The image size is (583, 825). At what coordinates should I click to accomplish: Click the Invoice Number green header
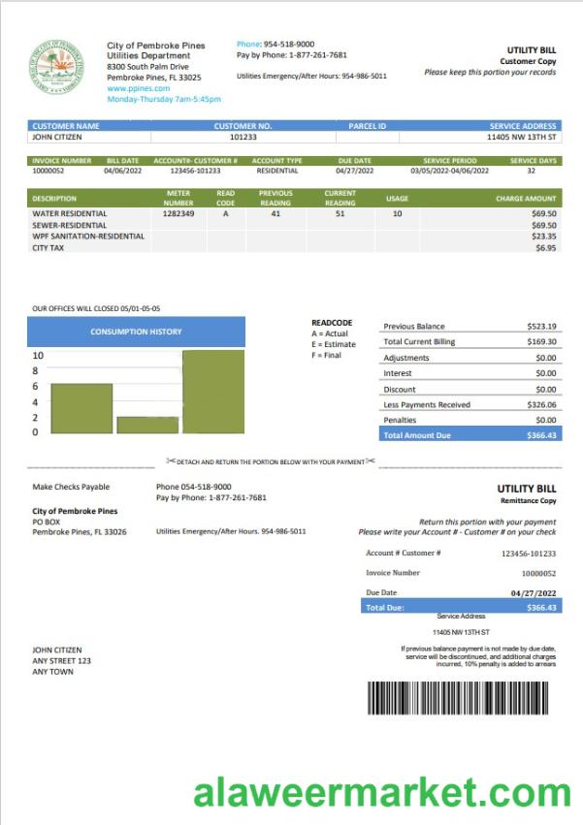(x=62, y=161)
